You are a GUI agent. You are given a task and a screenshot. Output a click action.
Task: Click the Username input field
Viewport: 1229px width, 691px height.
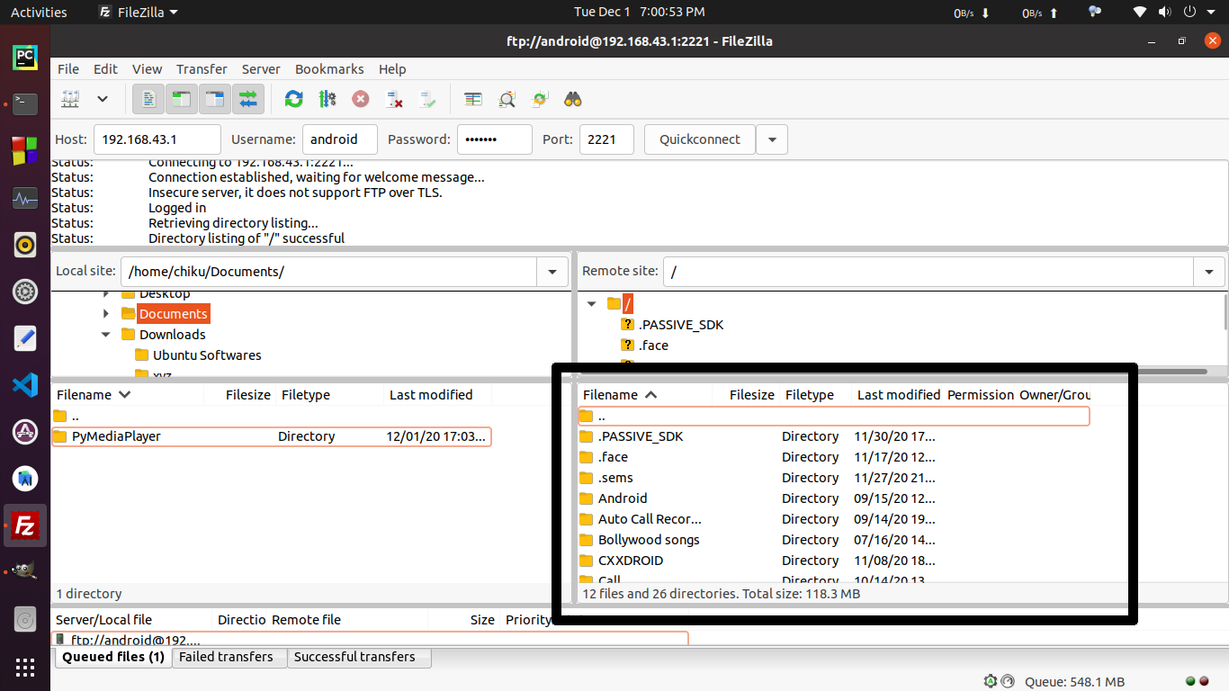click(340, 139)
